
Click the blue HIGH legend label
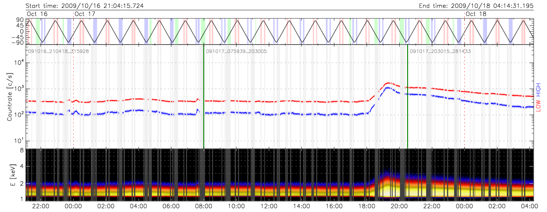pyautogui.click(x=538, y=91)
